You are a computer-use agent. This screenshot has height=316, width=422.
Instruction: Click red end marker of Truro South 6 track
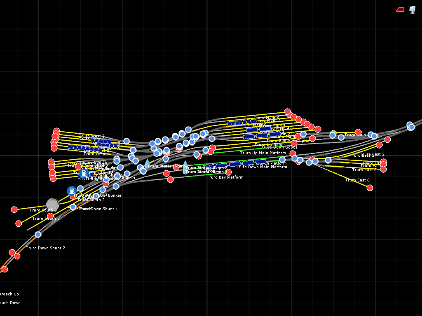point(14,209)
